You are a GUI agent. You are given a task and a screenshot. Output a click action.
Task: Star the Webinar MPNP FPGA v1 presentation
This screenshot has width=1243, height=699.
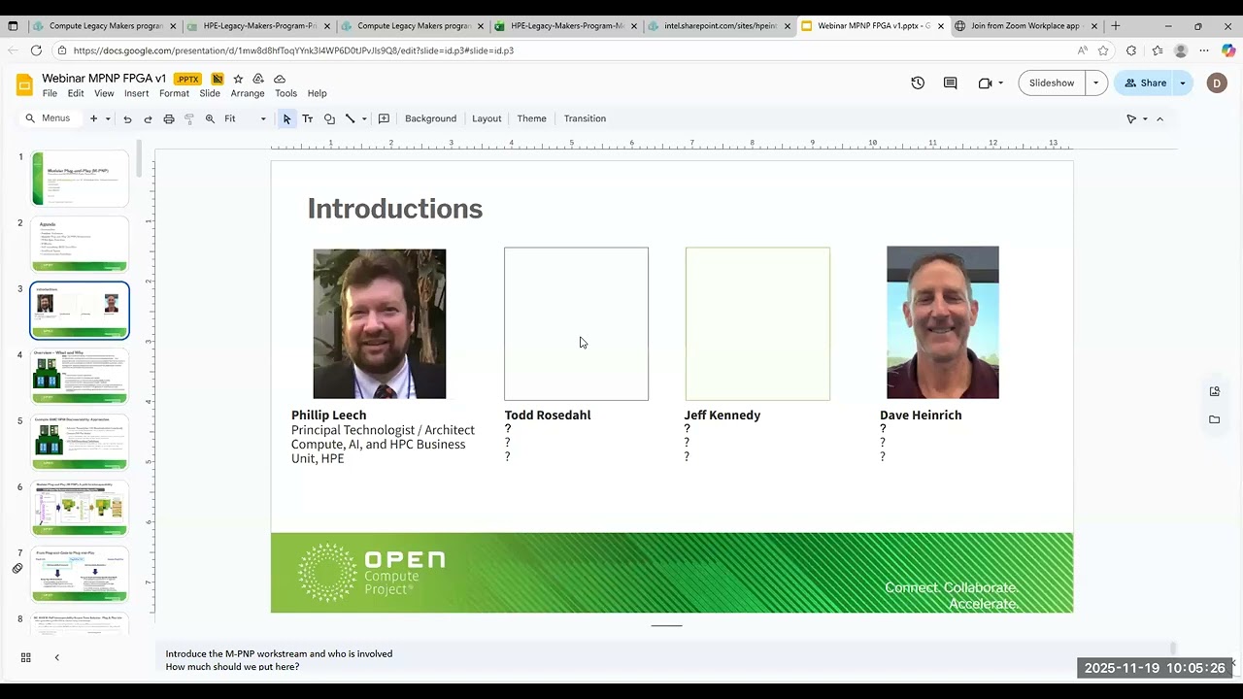click(x=238, y=79)
